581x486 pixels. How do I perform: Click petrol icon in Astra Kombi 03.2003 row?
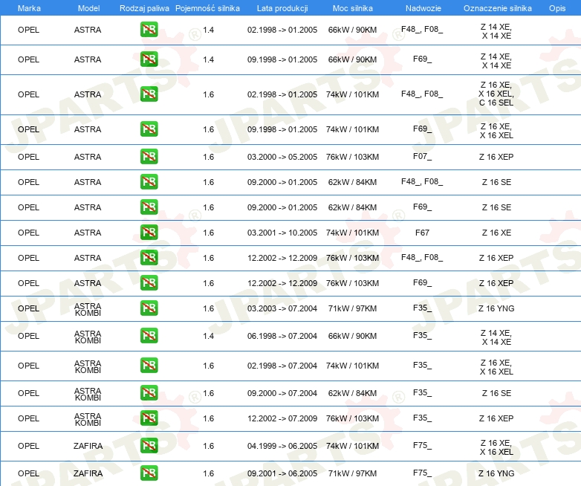[x=149, y=308]
